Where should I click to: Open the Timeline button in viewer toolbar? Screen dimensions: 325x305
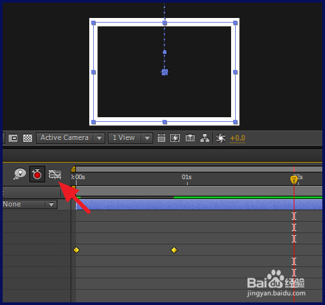[190, 138]
